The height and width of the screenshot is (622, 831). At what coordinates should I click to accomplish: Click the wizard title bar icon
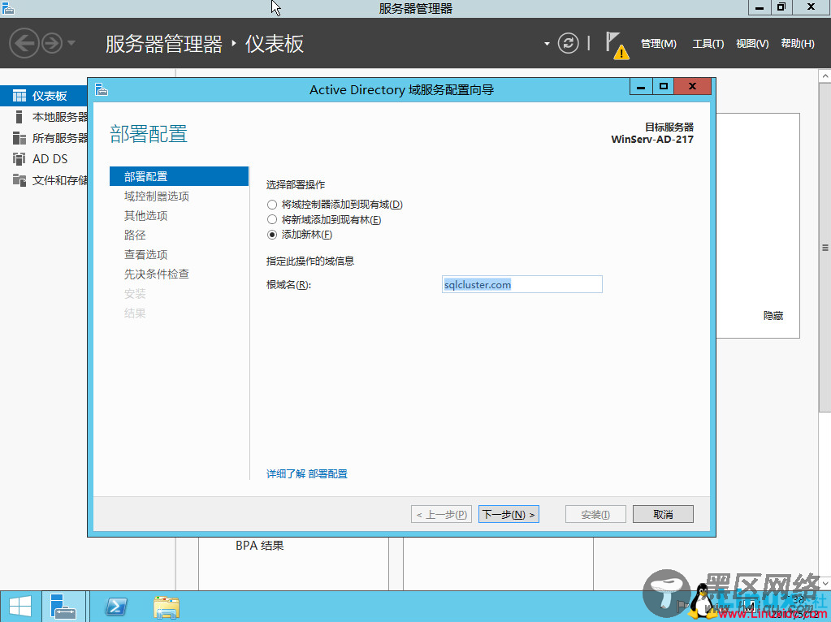[x=102, y=90]
